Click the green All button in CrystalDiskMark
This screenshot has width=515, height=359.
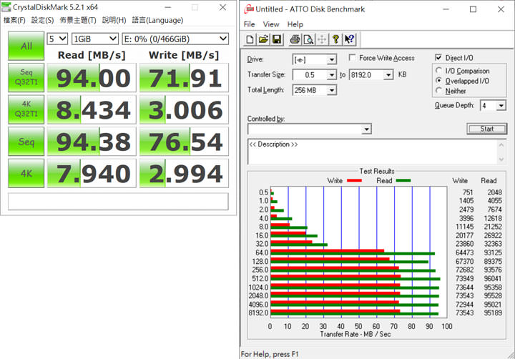[x=26, y=46]
